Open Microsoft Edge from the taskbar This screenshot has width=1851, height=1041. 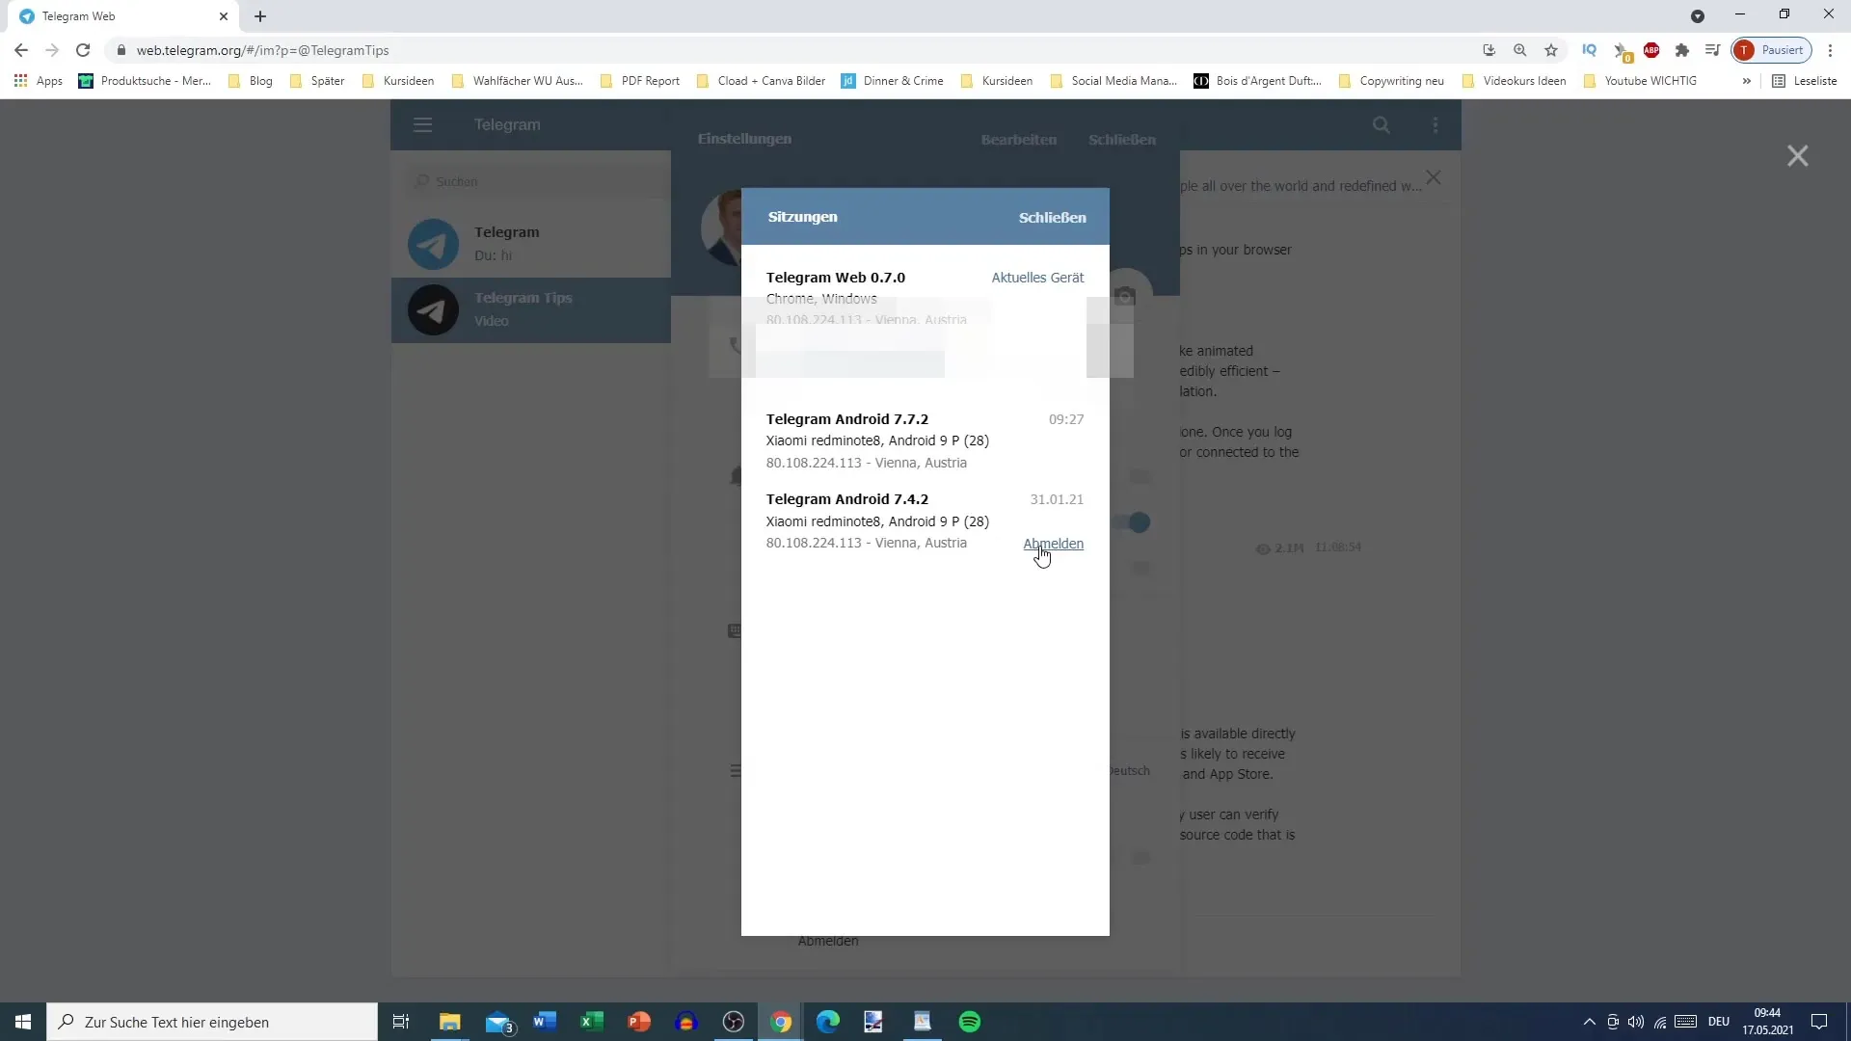pyautogui.click(x=828, y=1022)
